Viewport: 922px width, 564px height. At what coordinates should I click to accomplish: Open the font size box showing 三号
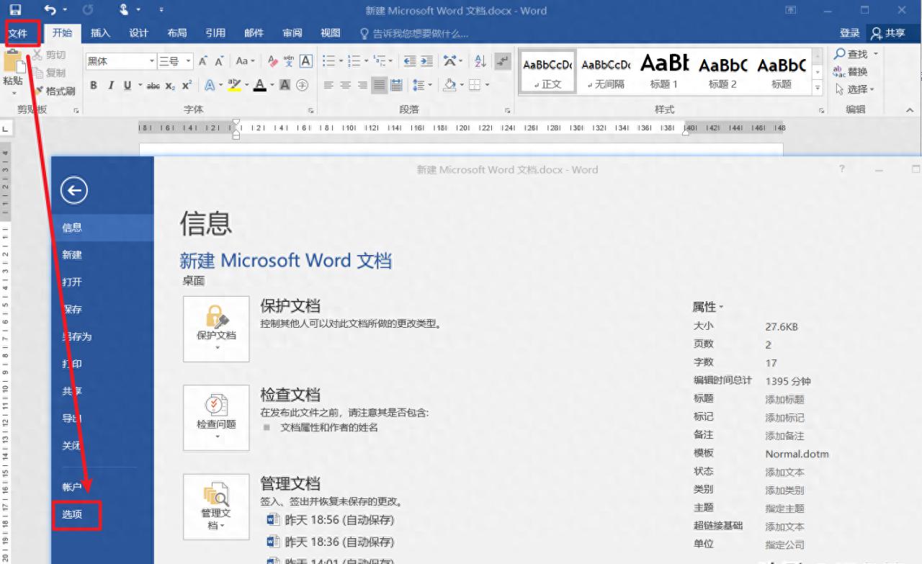point(175,61)
